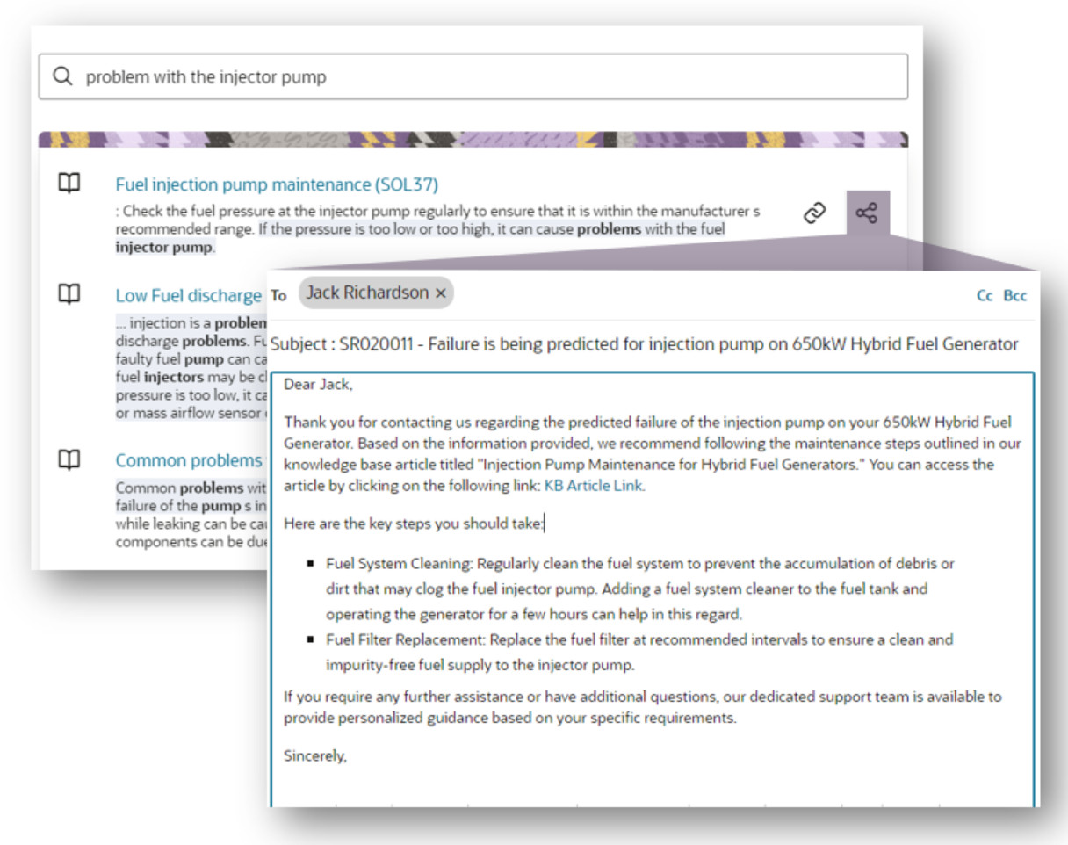Remove Jack Richardson from recipients
The image size is (1068, 845).
pyautogui.click(x=441, y=293)
